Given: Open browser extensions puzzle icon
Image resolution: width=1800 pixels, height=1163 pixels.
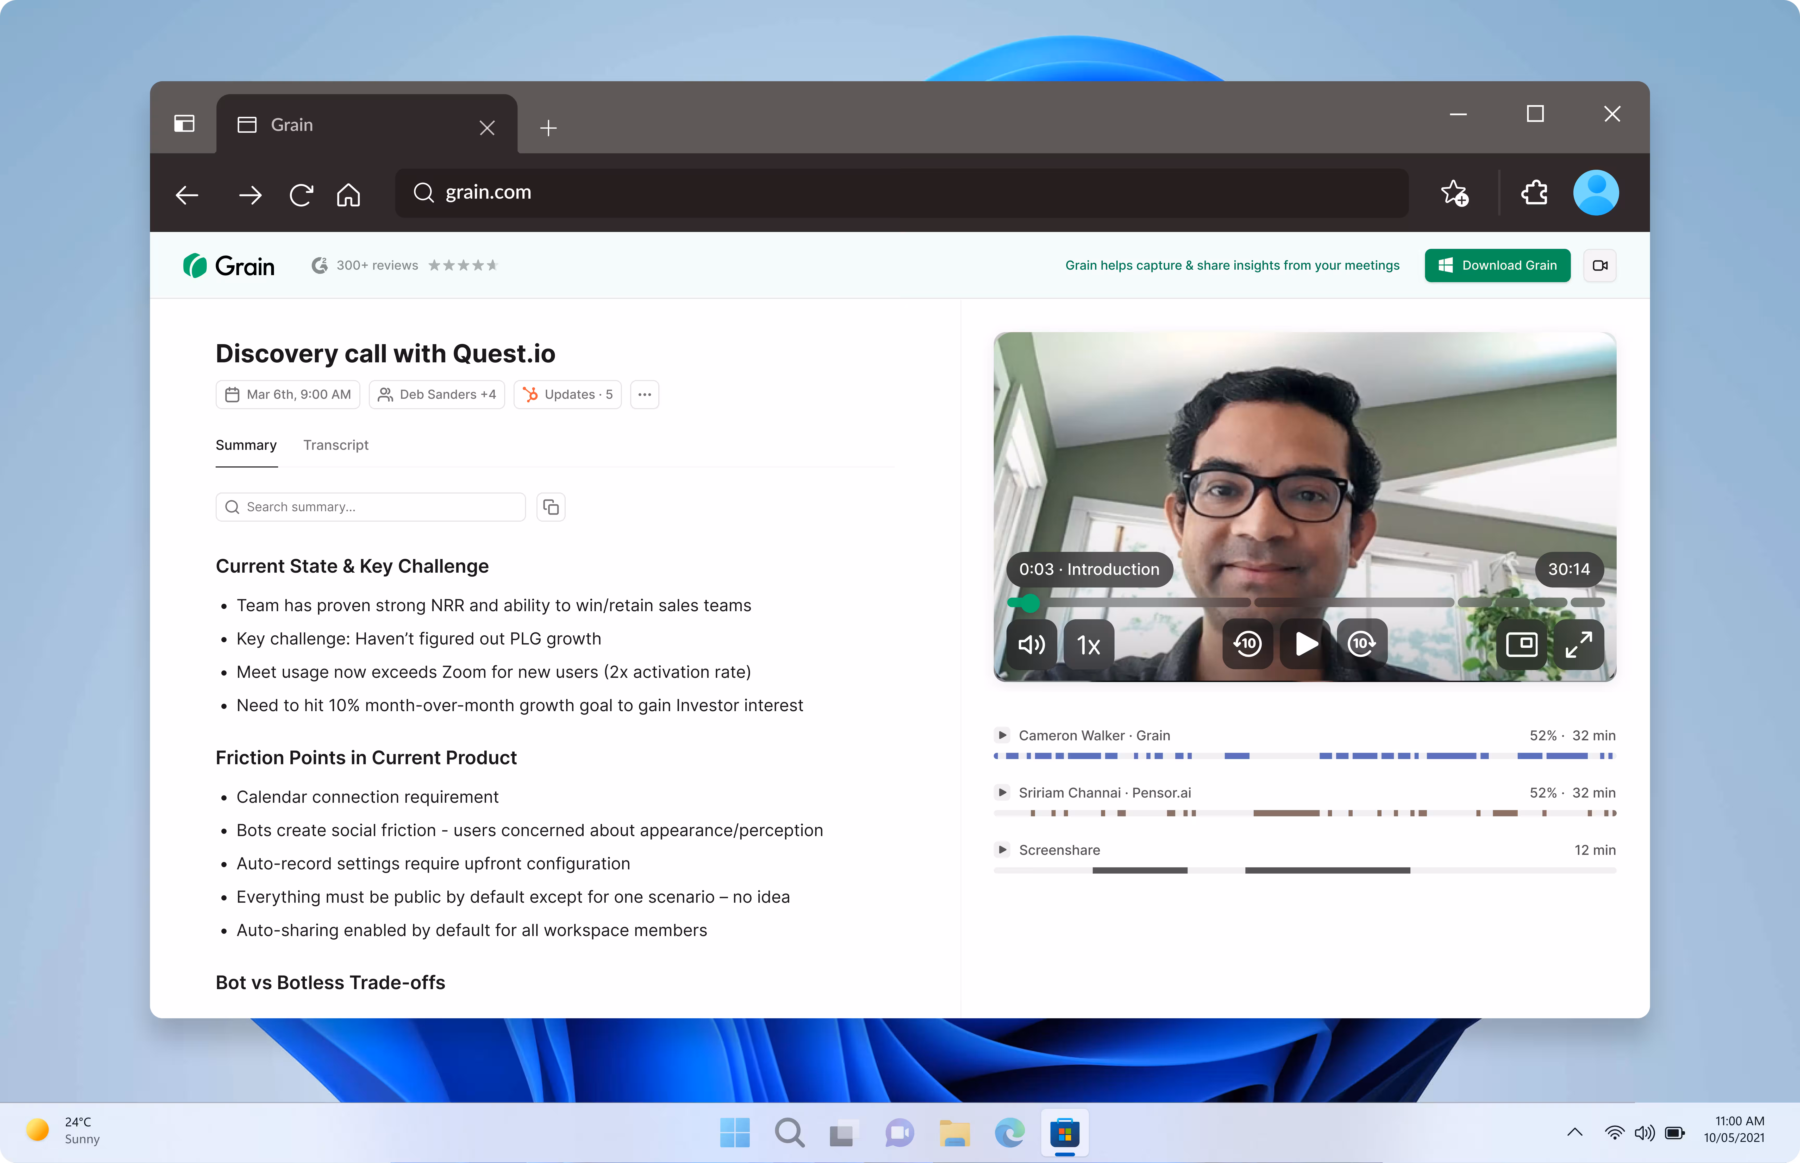Looking at the screenshot, I should (x=1534, y=193).
